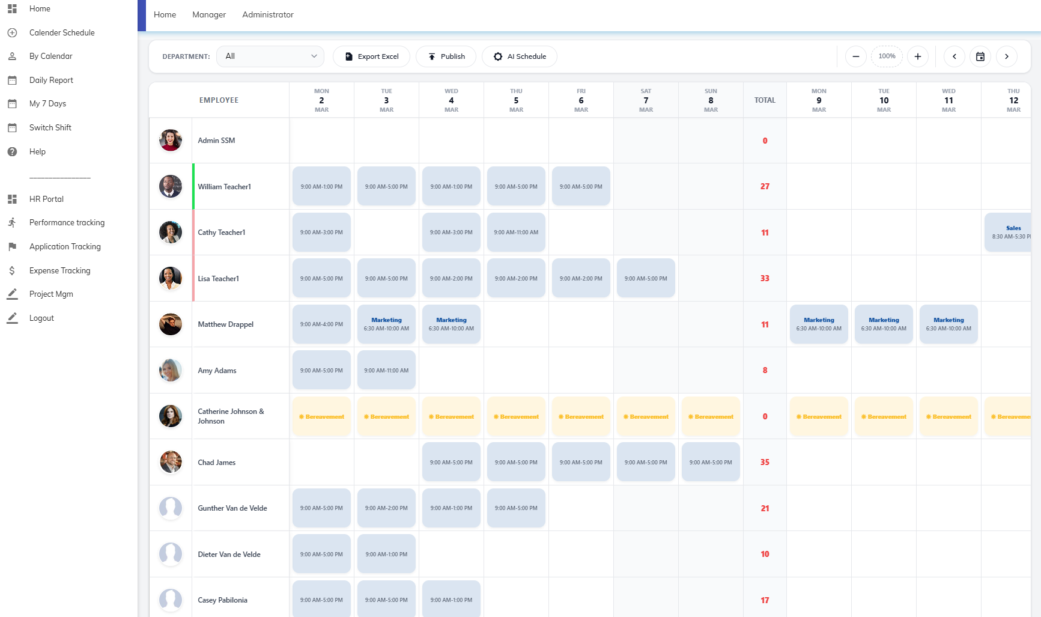Image resolution: width=1041 pixels, height=617 pixels.
Task: Select the Application Tracking flag icon
Action: point(12,246)
